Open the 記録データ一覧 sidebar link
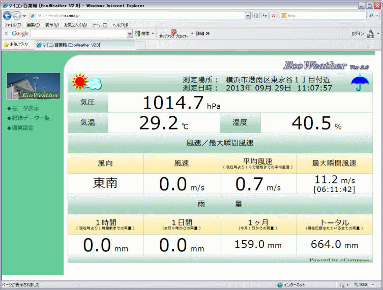The width and height of the screenshot is (383, 290). (x=31, y=118)
